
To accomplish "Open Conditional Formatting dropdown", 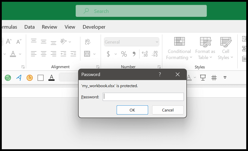I will [x=179, y=48].
